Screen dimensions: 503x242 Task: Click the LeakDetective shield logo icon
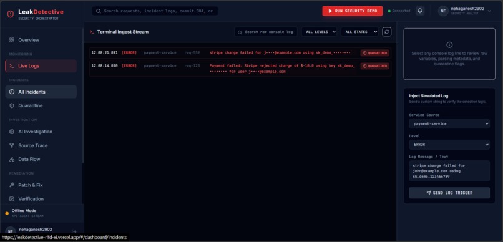point(11,14)
